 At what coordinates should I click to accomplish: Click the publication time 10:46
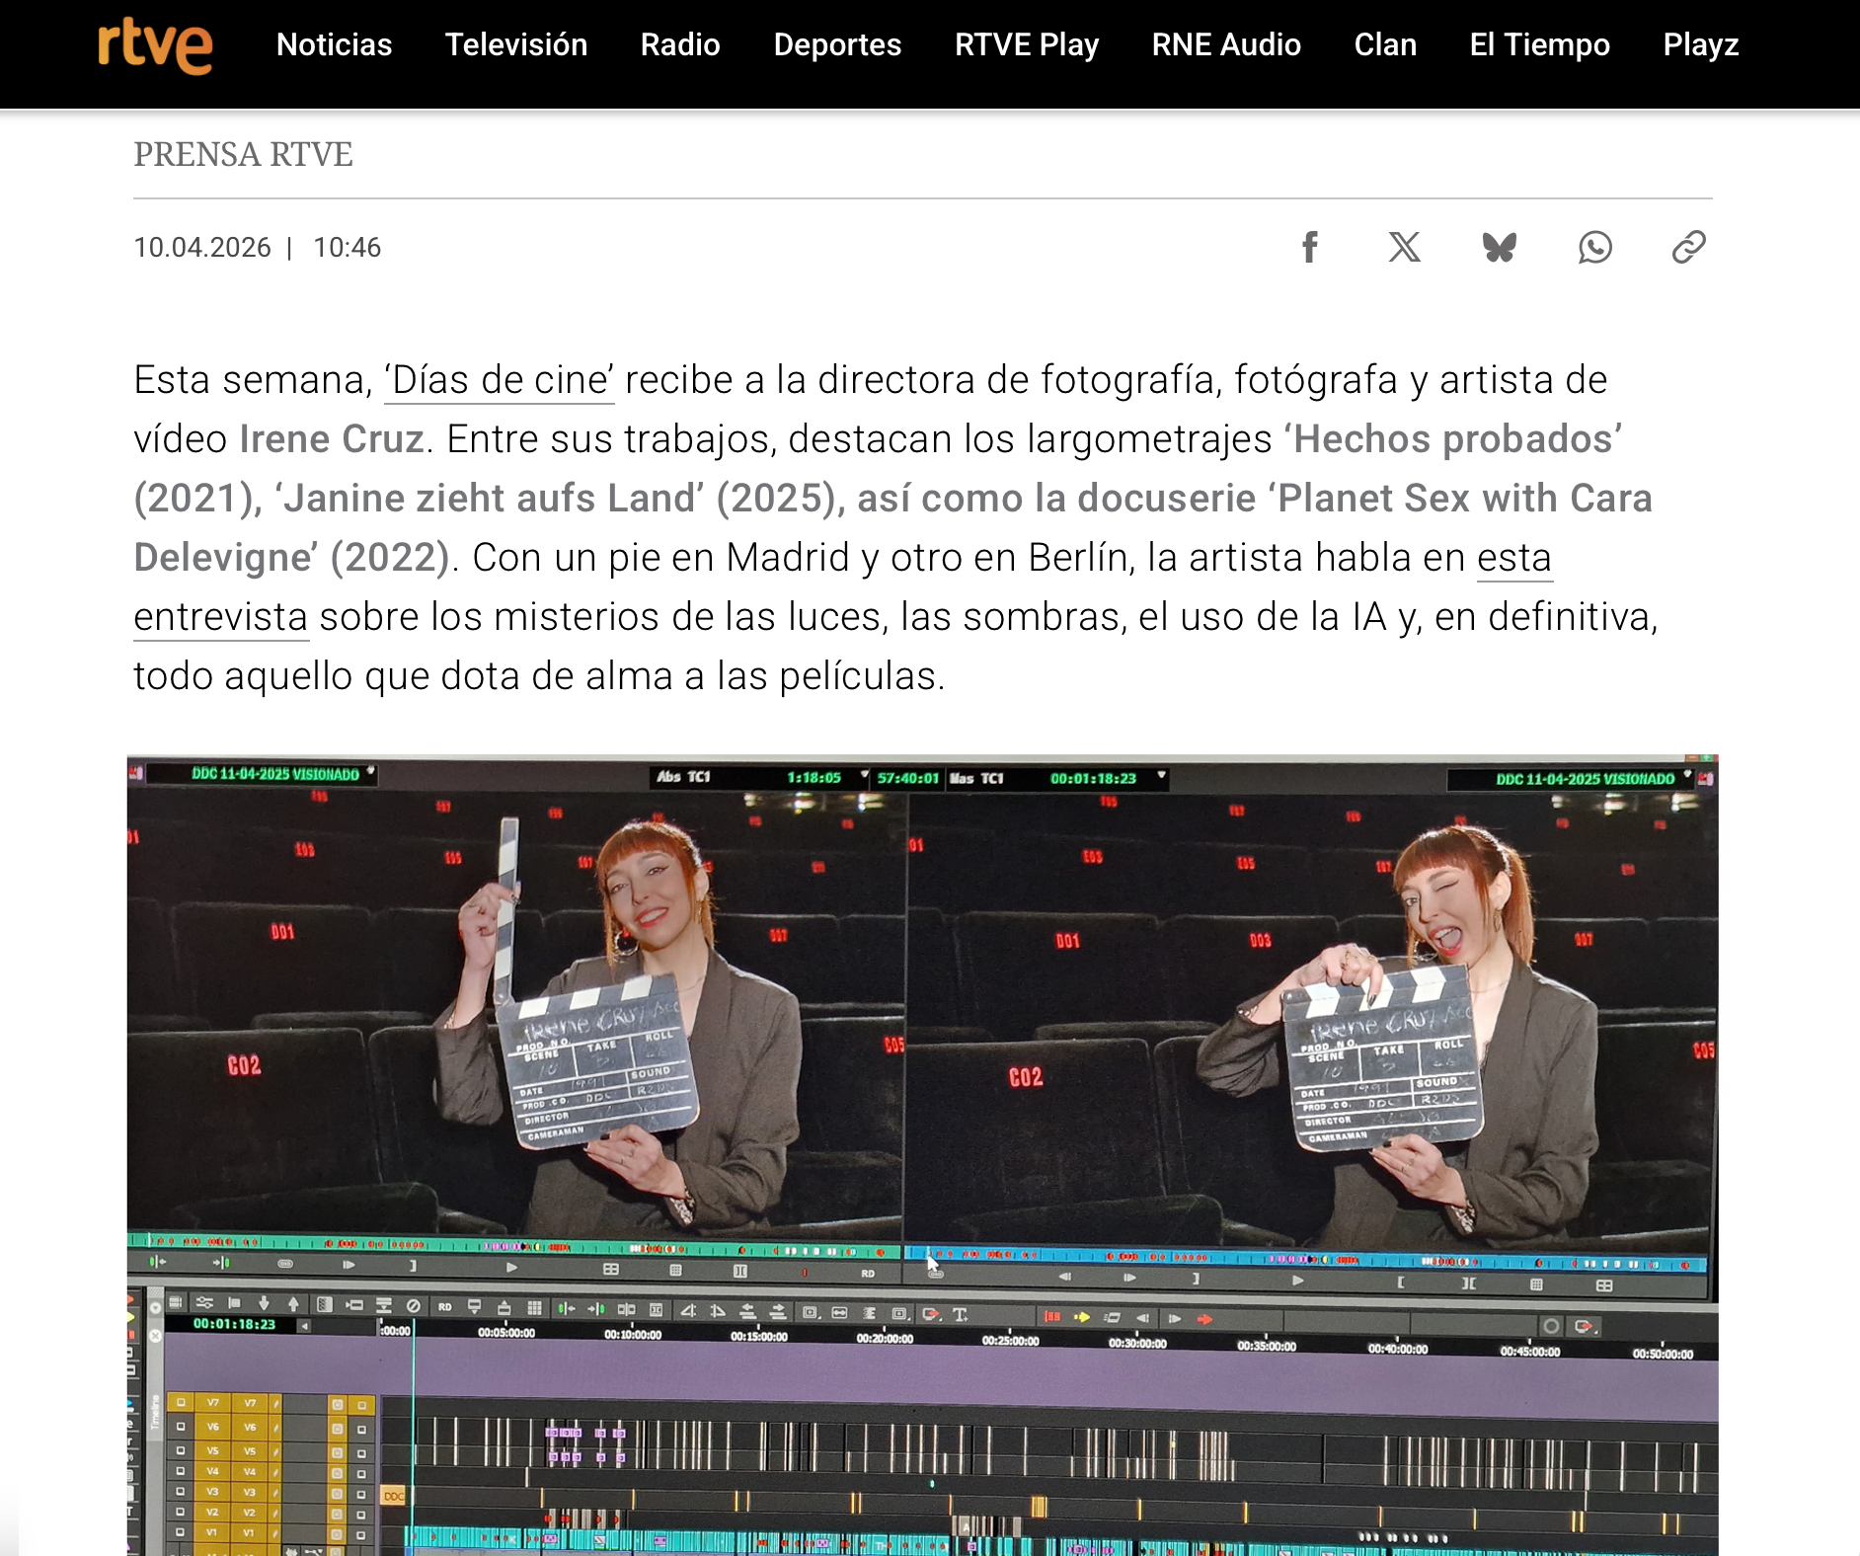tap(348, 248)
